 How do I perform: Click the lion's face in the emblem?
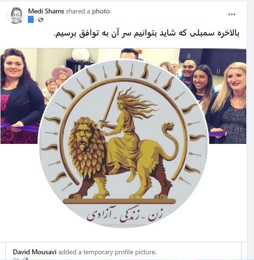coord(83,133)
